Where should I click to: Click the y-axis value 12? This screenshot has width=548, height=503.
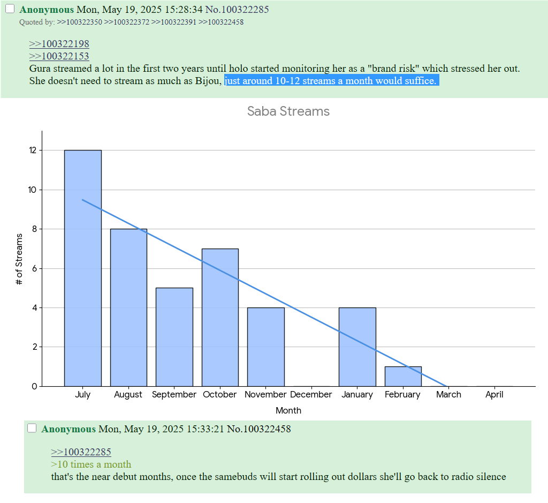click(x=33, y=151)
